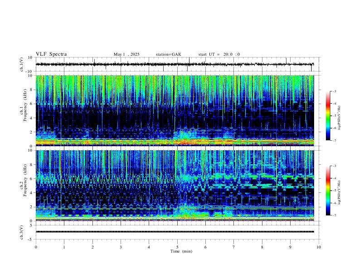Click inside the ch.2 spectrogram plot
359x277 pixels.
[x=175, y=186]
